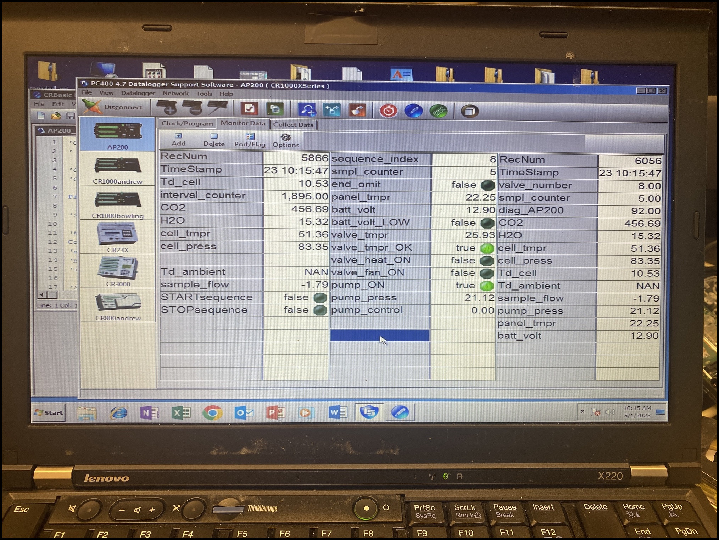Toggle the valve_fan_ON LED indicator
This screenshot has height=540, width=719.
click(x=486, y=274)
